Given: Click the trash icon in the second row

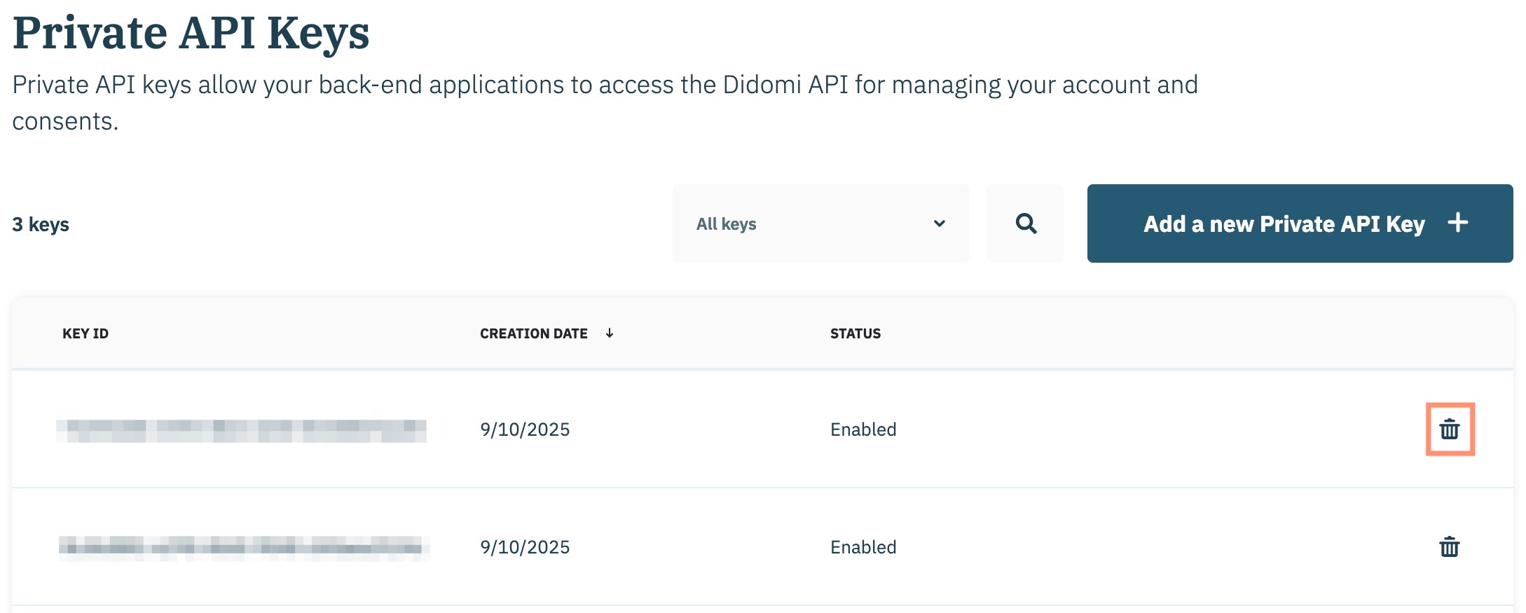Looking at the screenshot, I should (x=1449, y=546).
